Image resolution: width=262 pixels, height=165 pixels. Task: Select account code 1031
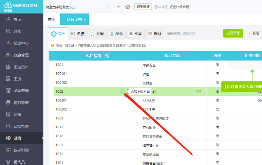pyautogui.click(x=59, y=154)
